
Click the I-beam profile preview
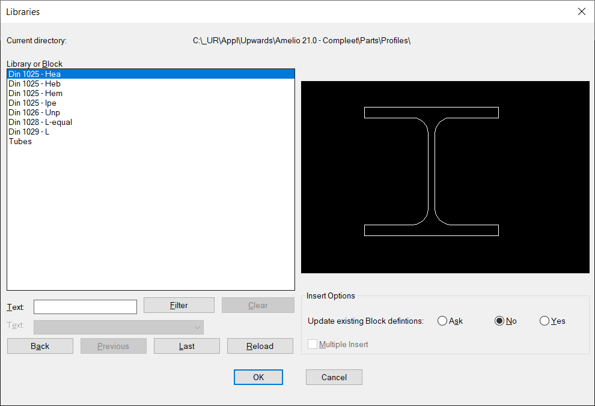pos(445,177)
